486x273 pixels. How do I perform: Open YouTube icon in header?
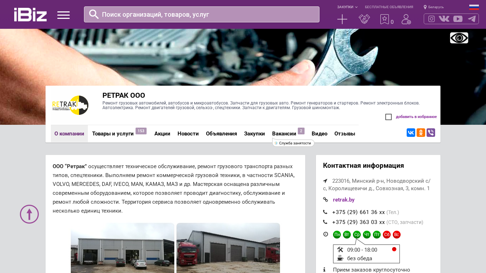tap(458, 19)
